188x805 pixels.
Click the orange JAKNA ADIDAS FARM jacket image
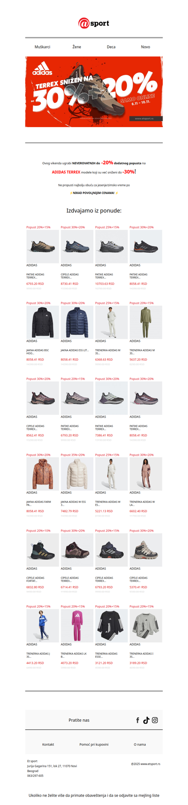(43, 474)
